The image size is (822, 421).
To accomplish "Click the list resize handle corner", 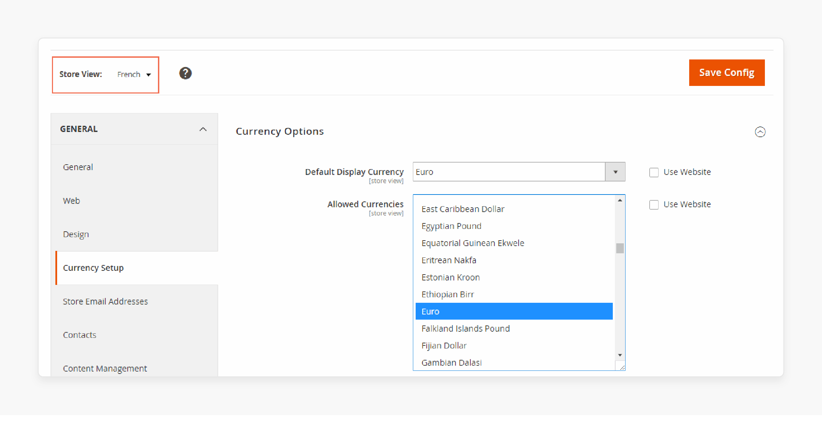I will (x=621, y=367).
